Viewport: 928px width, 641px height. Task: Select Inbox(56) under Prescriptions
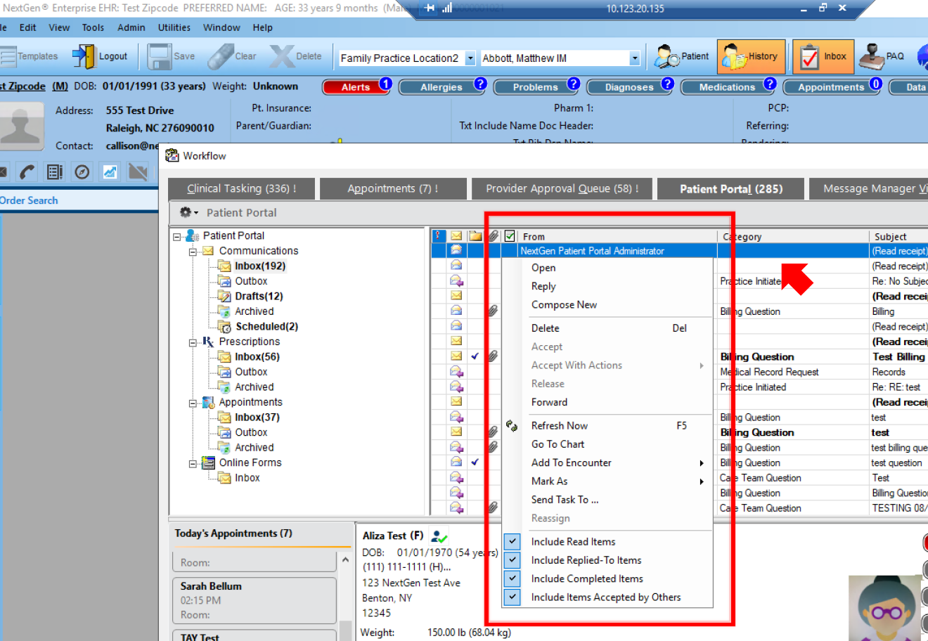point(257,356)
